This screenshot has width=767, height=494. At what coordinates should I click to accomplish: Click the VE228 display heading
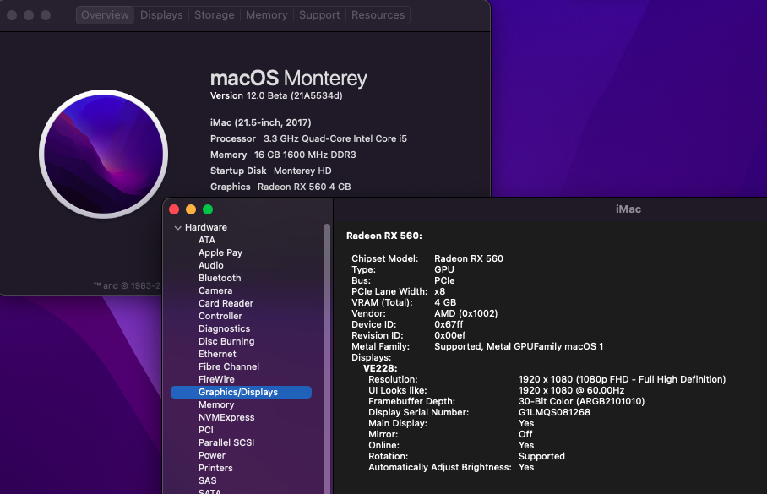coord(380,368)
